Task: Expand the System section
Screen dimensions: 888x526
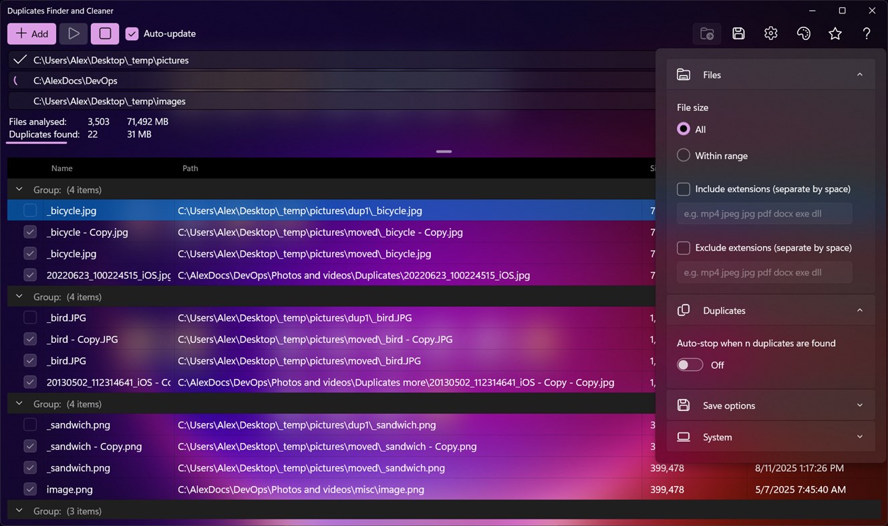Action: pyautogui.click(x=860, y=436)
